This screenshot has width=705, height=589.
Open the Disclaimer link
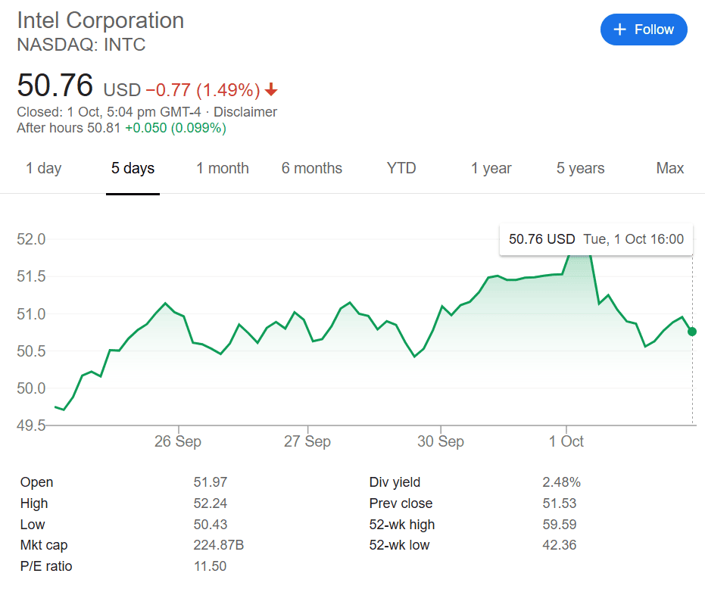pos(245,112)
